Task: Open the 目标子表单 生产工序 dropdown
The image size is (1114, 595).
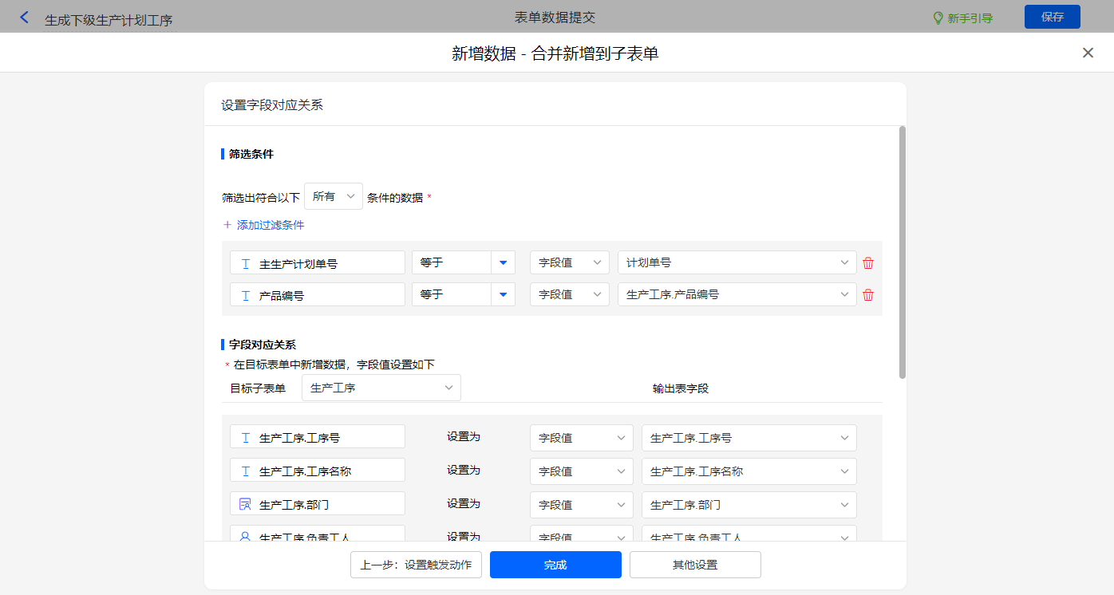Action: pos(381,388)
